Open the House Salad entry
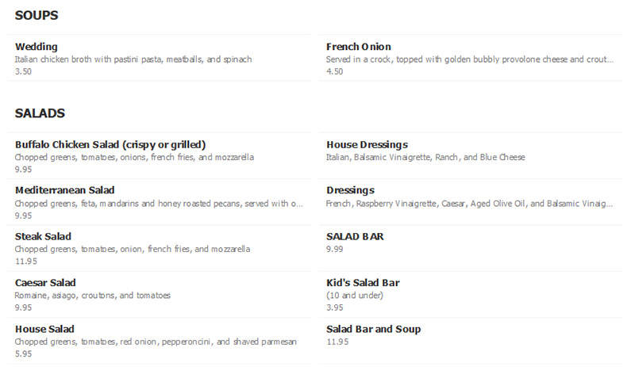This screenshot has height=378, width=635. (x=159, y=341)
